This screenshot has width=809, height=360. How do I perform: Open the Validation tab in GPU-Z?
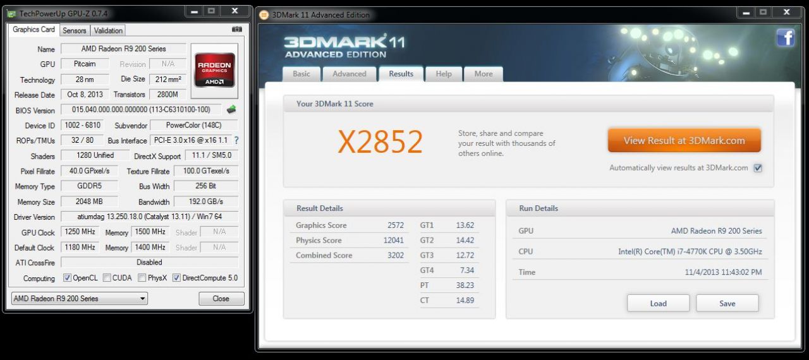tap(108, 30)
